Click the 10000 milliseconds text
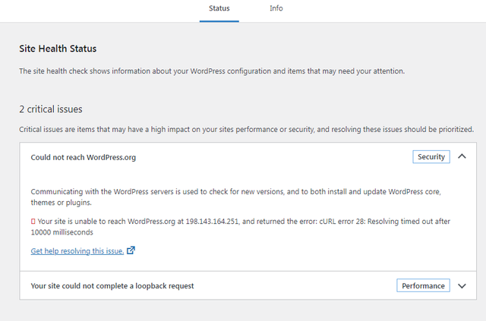The width and height of the screenshot is (486, 321). [62, 232]
